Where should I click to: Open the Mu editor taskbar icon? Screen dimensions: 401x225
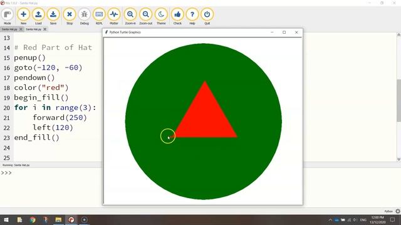(x=71, y=220)
